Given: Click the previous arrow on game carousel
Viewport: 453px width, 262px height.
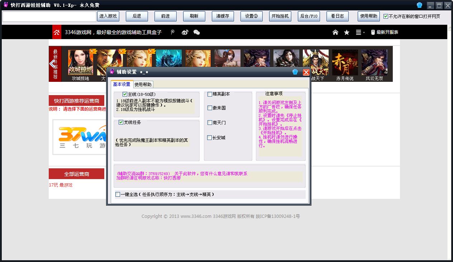Looking at the screenshot, I should pyautogui.click(x=53, y=64).
